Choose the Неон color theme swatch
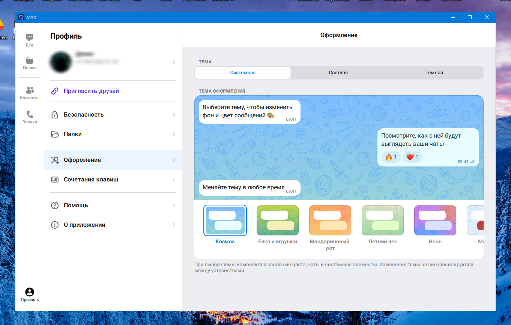The width and height of the screenshot is (511, 325). pos(435,220)
